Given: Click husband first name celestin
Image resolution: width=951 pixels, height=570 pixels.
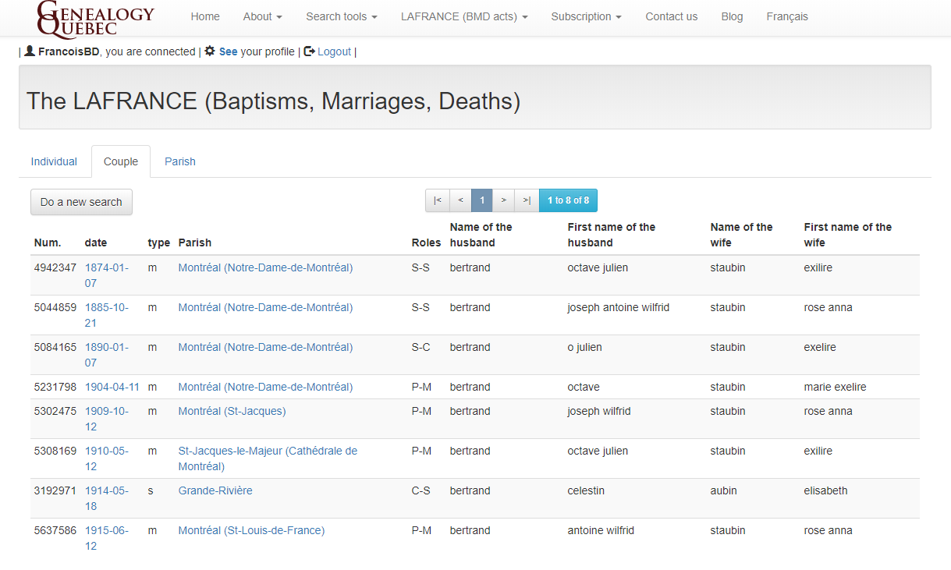Looking at the screenshot, I should coord(586,490).
